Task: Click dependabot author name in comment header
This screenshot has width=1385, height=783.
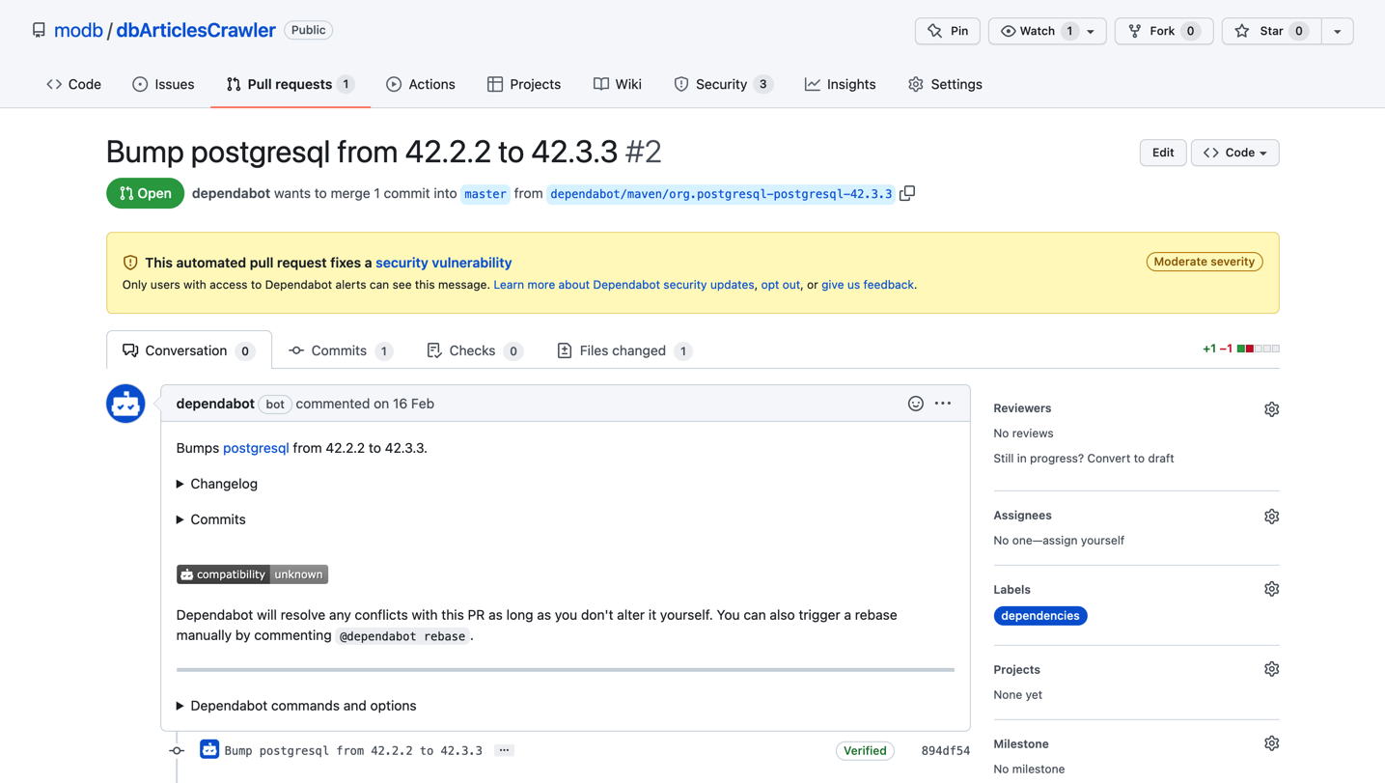Action: [215, 404]
